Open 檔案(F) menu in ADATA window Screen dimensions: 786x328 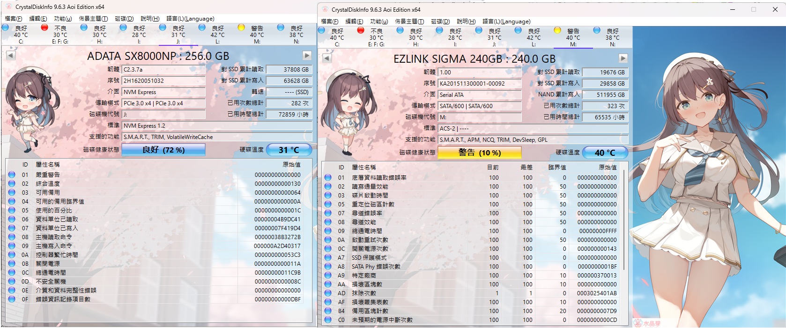coord(14,19)
